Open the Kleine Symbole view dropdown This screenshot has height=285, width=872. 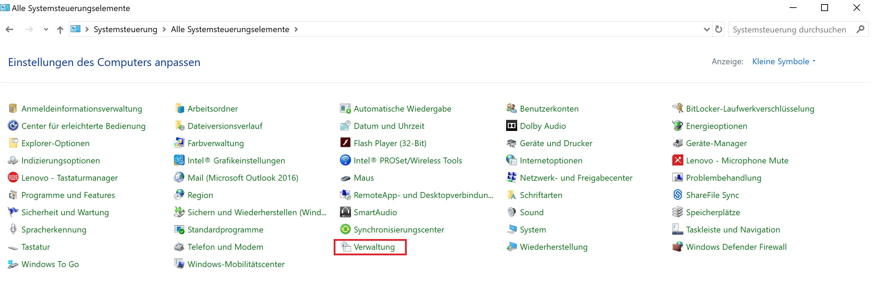(x=784, y=61)
